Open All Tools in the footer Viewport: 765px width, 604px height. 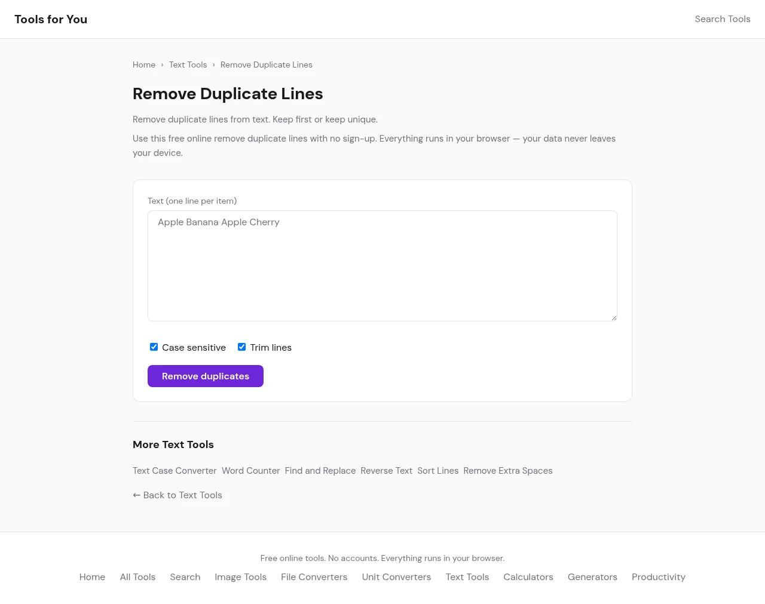[137, 577]
